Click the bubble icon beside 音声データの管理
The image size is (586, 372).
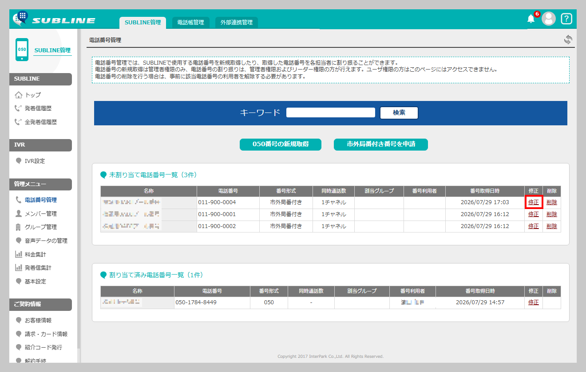18,240
